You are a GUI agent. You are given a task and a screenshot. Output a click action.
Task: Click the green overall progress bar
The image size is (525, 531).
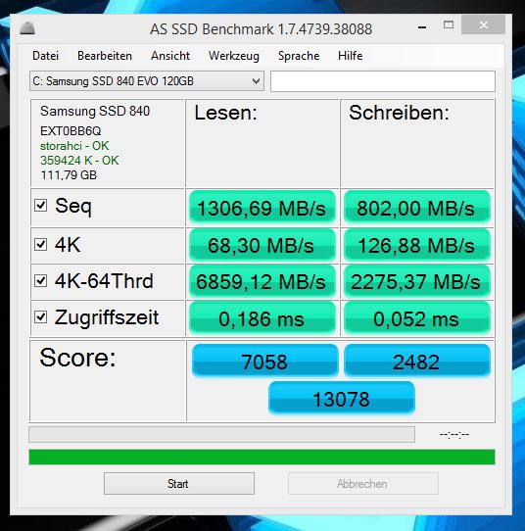click(x=262, y=457)
